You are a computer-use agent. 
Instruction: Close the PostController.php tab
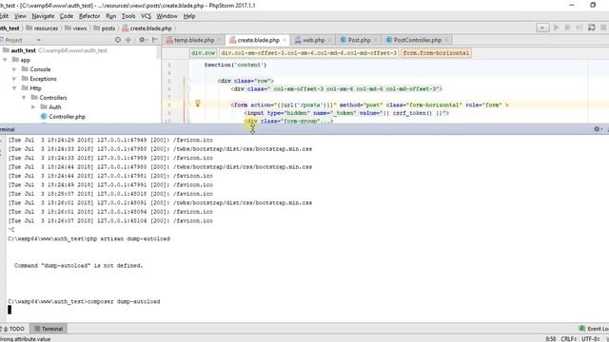(x=446, y=40)
